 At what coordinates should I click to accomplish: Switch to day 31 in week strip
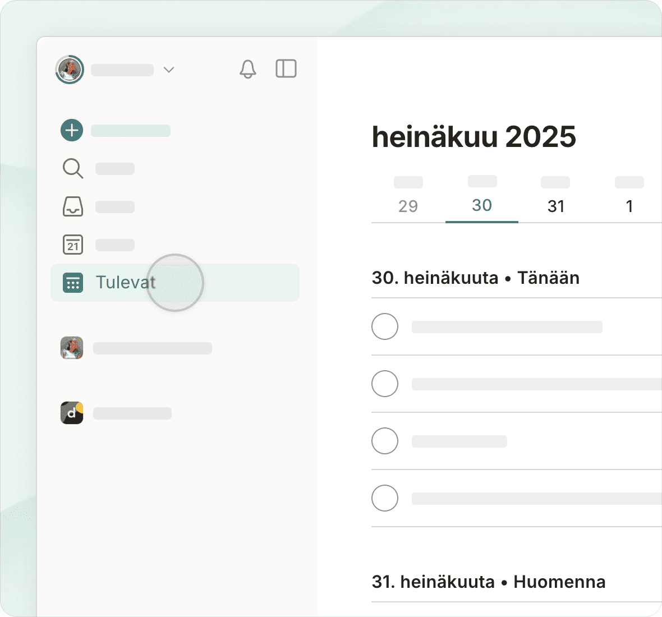[556, 206]
